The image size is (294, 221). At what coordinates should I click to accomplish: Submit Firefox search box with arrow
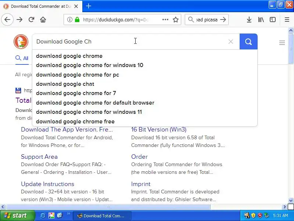tap(223, 20)
